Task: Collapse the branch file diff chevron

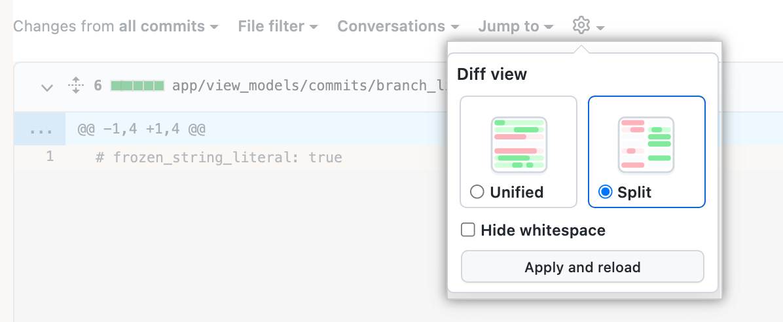Action: (x=46, y=86)
